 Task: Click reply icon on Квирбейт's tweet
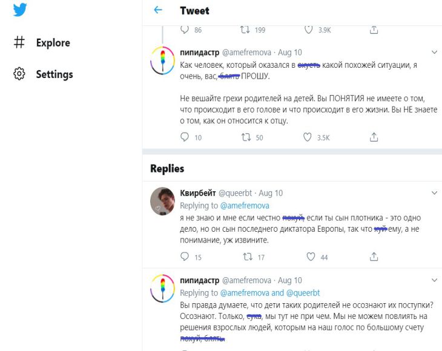point(185,257)
